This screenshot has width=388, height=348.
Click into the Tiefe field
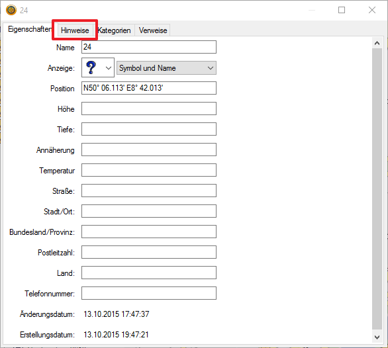tap(149, 129)
